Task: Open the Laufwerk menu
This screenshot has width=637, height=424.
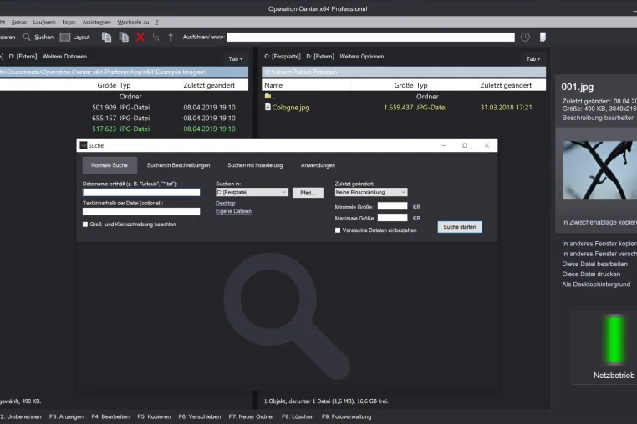Action: point(44,22)
